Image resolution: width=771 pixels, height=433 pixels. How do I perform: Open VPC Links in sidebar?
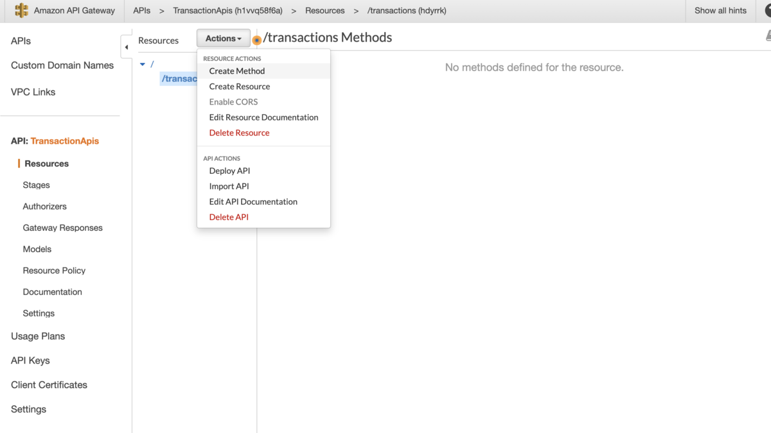pyautogui.click(x=33, y=92)
